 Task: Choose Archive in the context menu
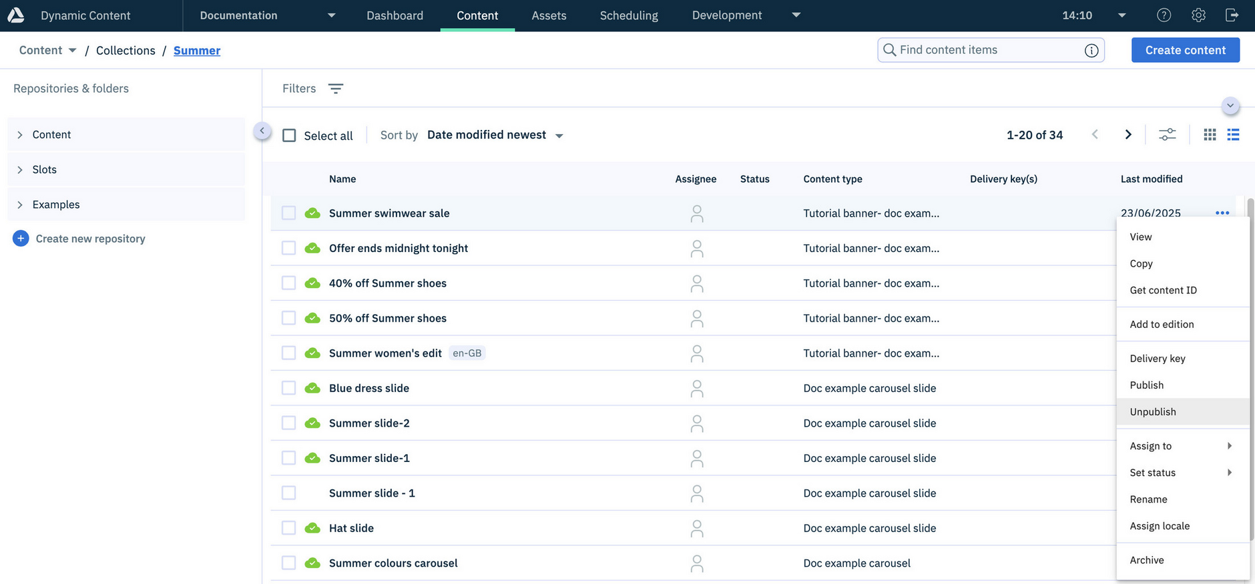1183,560
